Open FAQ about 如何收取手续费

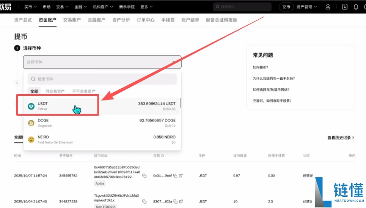(272, 101)
